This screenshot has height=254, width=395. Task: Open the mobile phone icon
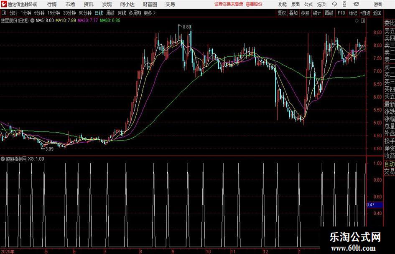pyautogui.click(x=344, y=4)
